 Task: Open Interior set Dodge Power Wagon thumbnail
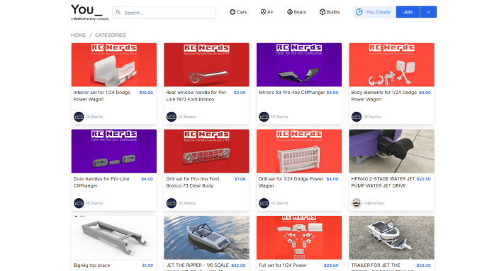pyautogui.click(x=114, y=65)
